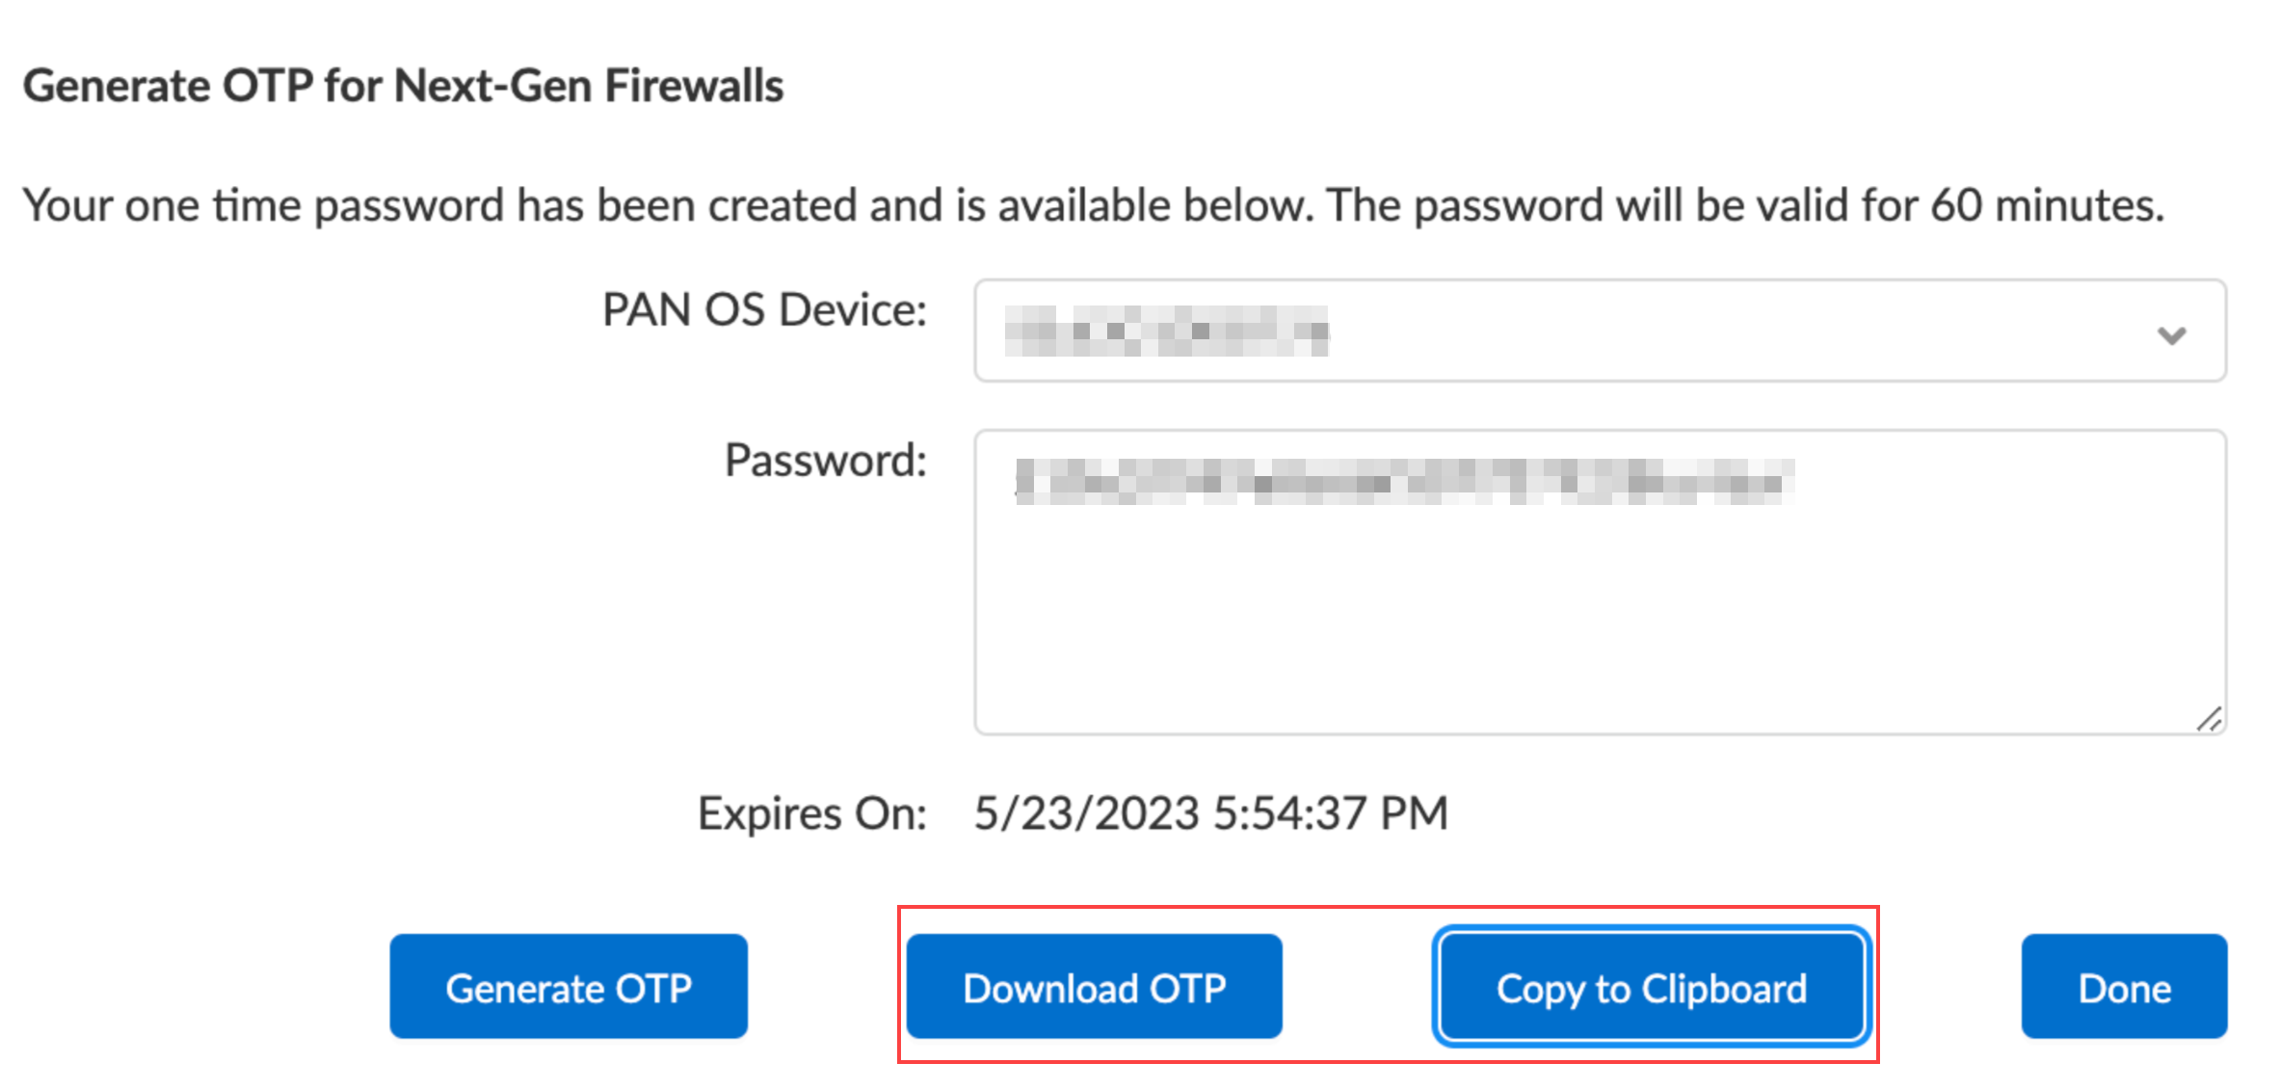Image resolution: width=2279 pixels, height=1090 pixels.
Task: Click the word "Clipboard" on the focused button
Action: [1723, 989]
